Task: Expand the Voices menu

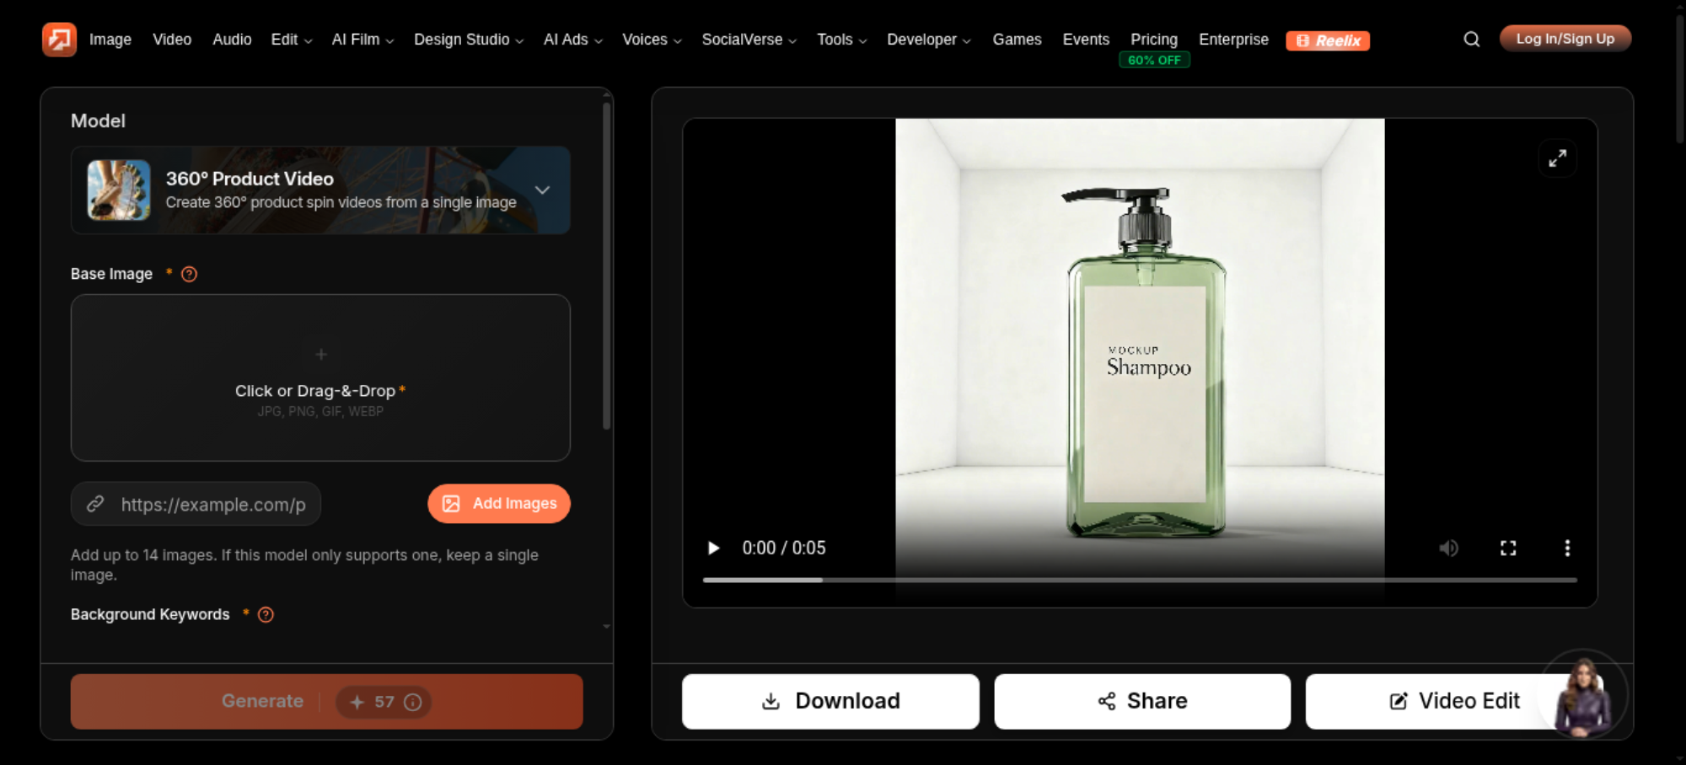Action: pos(652,40)
